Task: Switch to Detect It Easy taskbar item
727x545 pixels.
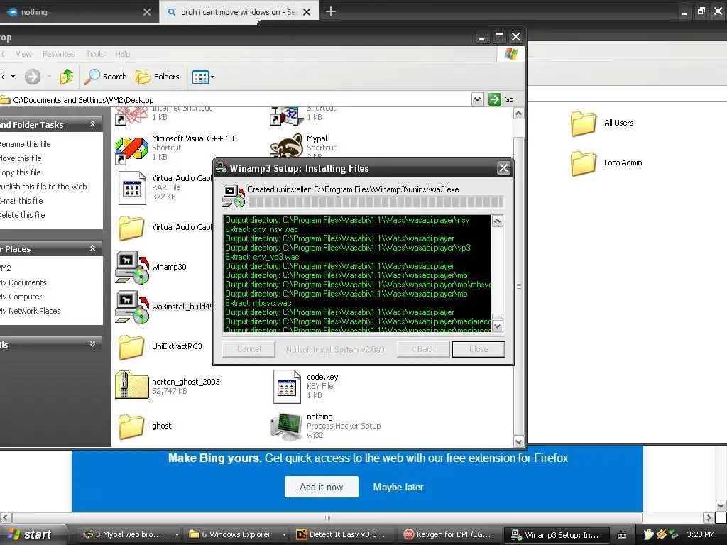Action: click(343, 534)
